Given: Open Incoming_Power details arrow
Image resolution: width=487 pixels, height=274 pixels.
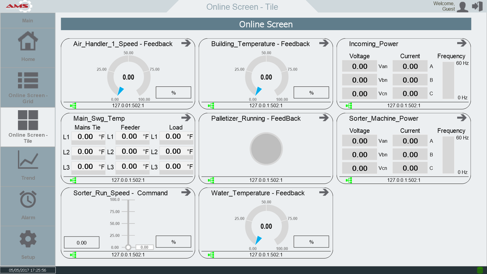Looking at the screenshot, I should click(462, 43).
